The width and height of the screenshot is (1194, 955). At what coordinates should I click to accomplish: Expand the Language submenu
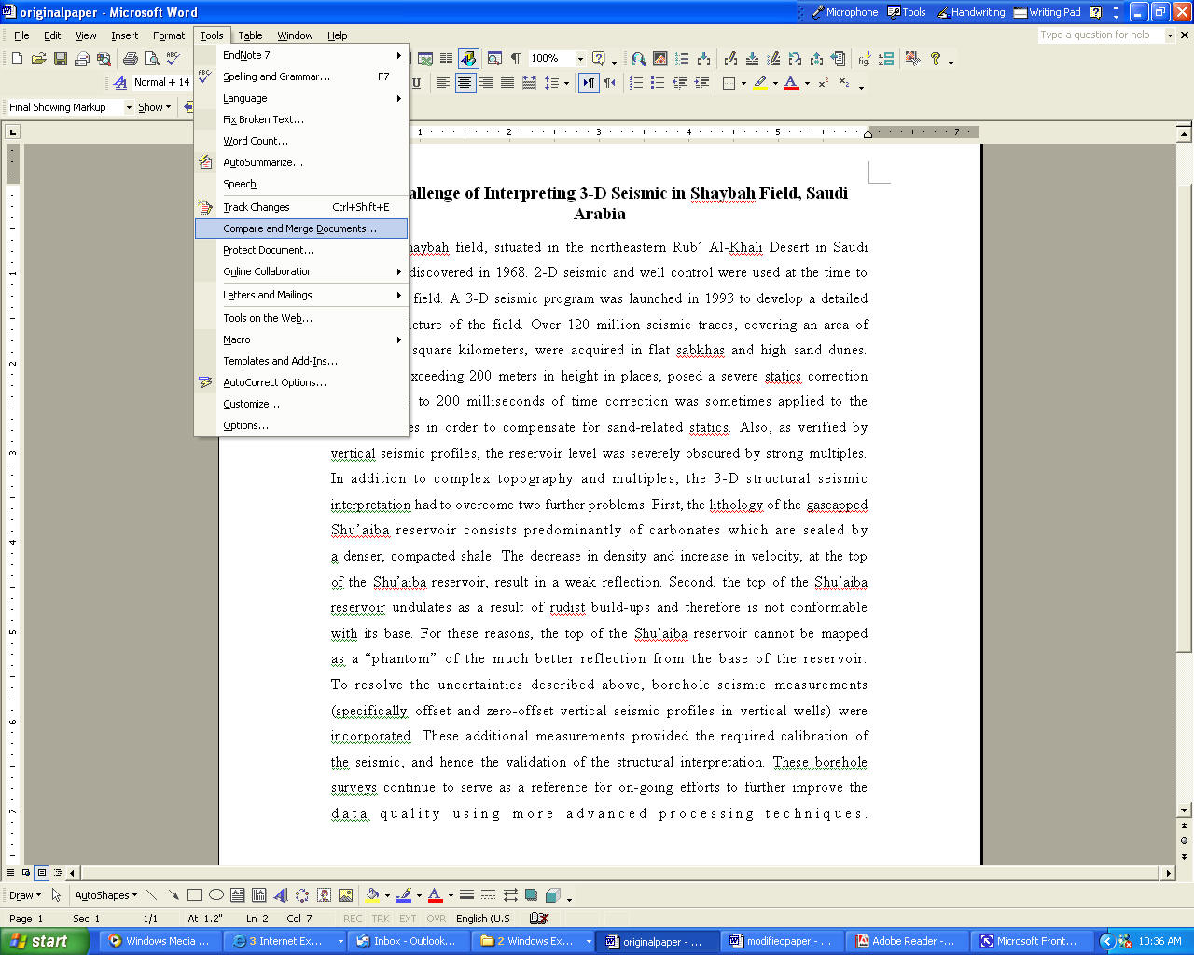click(301, 98)
